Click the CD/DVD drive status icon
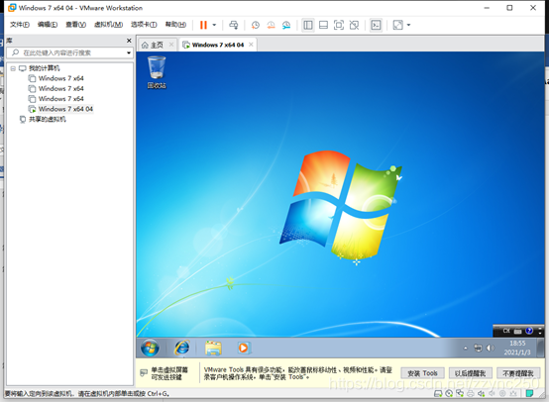This screenshot has height=402, width=549. [x=449, y=394]
